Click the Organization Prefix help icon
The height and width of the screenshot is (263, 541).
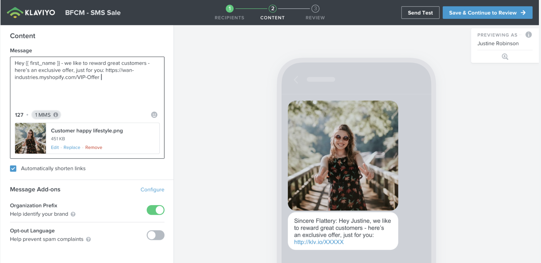click(73, 214)
